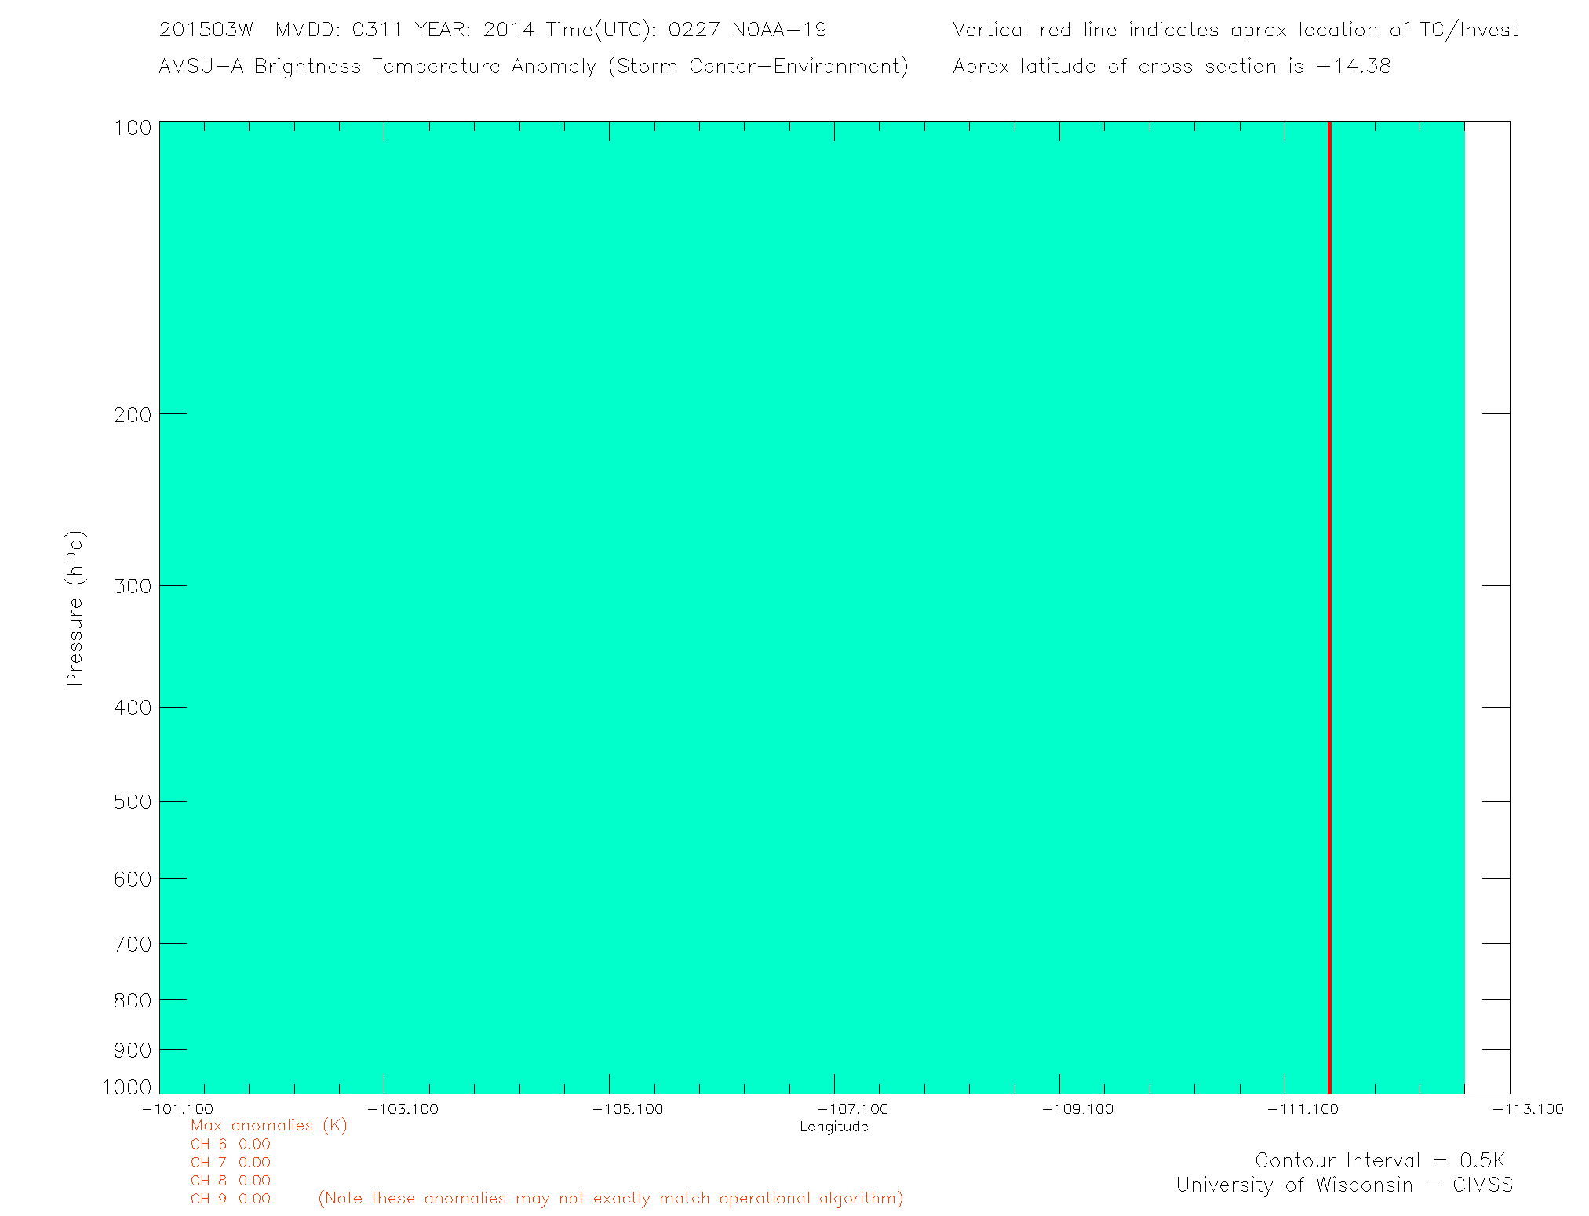Screen dimensions: 1589x1216
Task: Click the Contour Interval = 0.5K text
Action: (1379, 1160)
